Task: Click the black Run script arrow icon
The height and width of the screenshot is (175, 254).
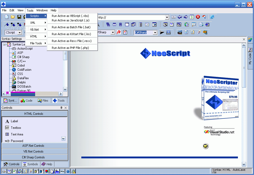Action: [162, 32]
